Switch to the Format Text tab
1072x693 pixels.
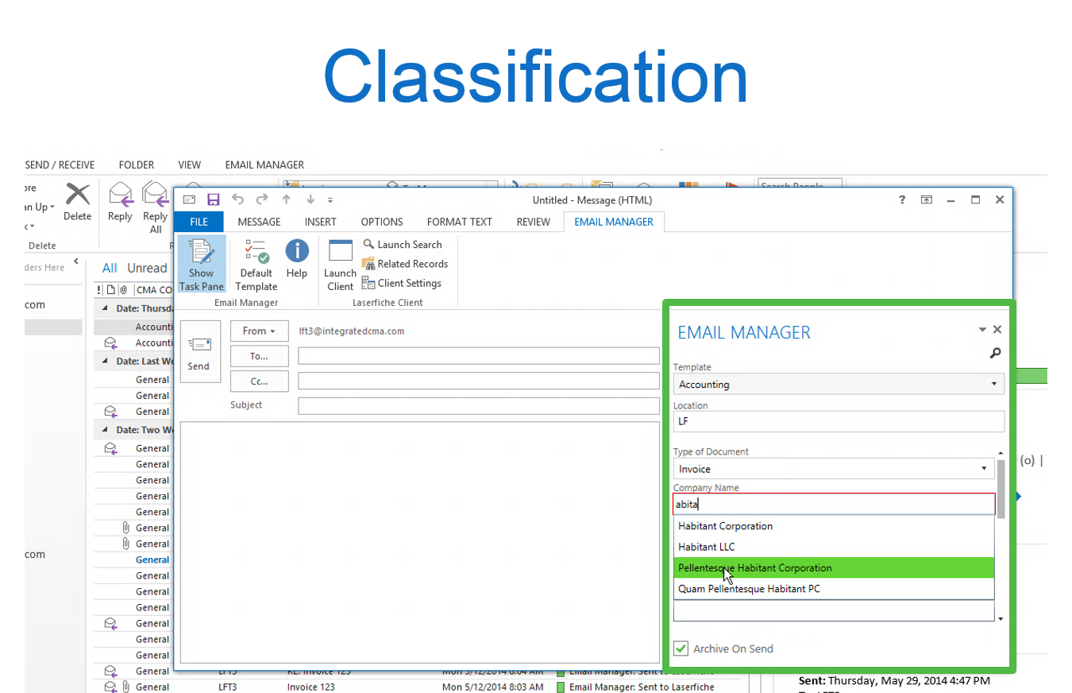point(459,222)
